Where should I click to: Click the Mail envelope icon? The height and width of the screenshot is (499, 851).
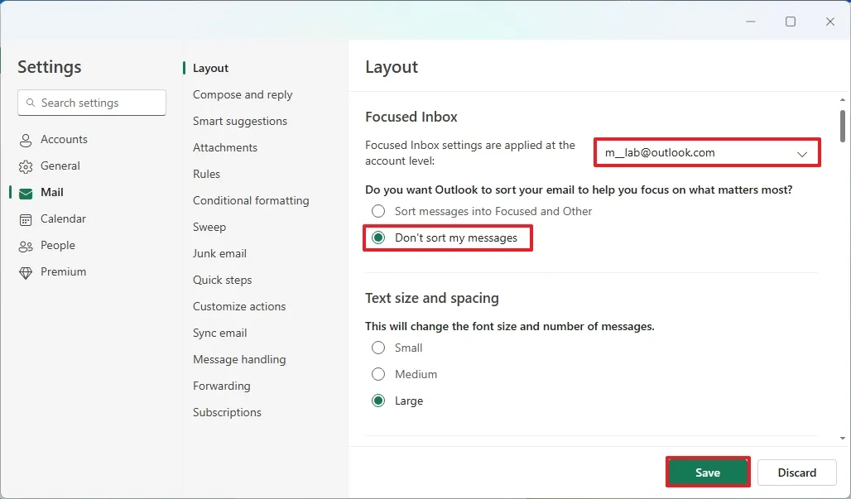point(26,193)
